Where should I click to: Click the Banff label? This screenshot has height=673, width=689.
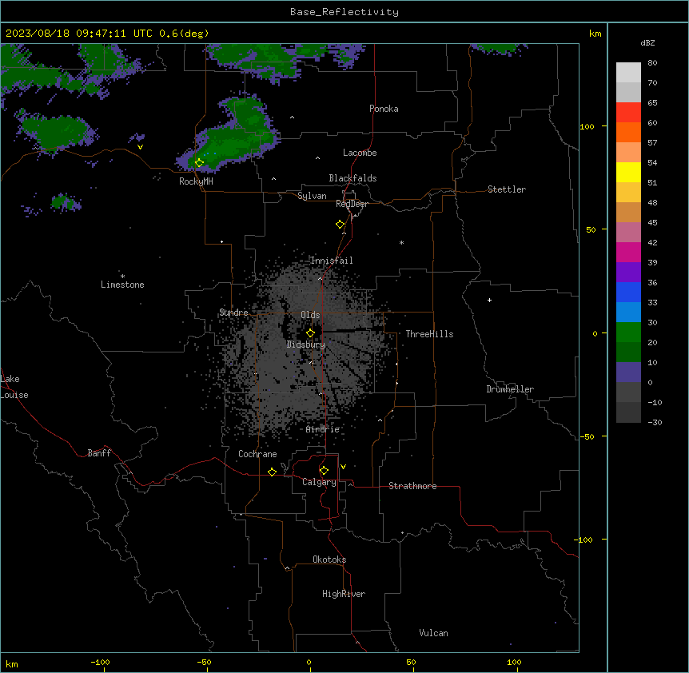click(99, 453)
